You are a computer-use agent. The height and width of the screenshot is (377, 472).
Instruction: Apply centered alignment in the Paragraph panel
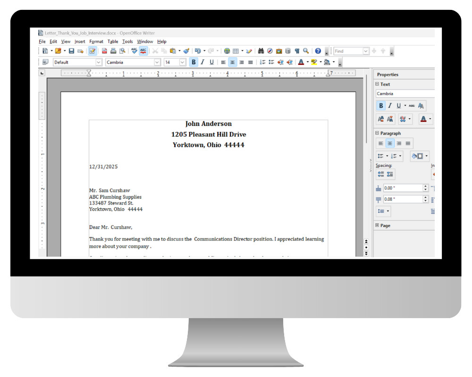point(390,143)
